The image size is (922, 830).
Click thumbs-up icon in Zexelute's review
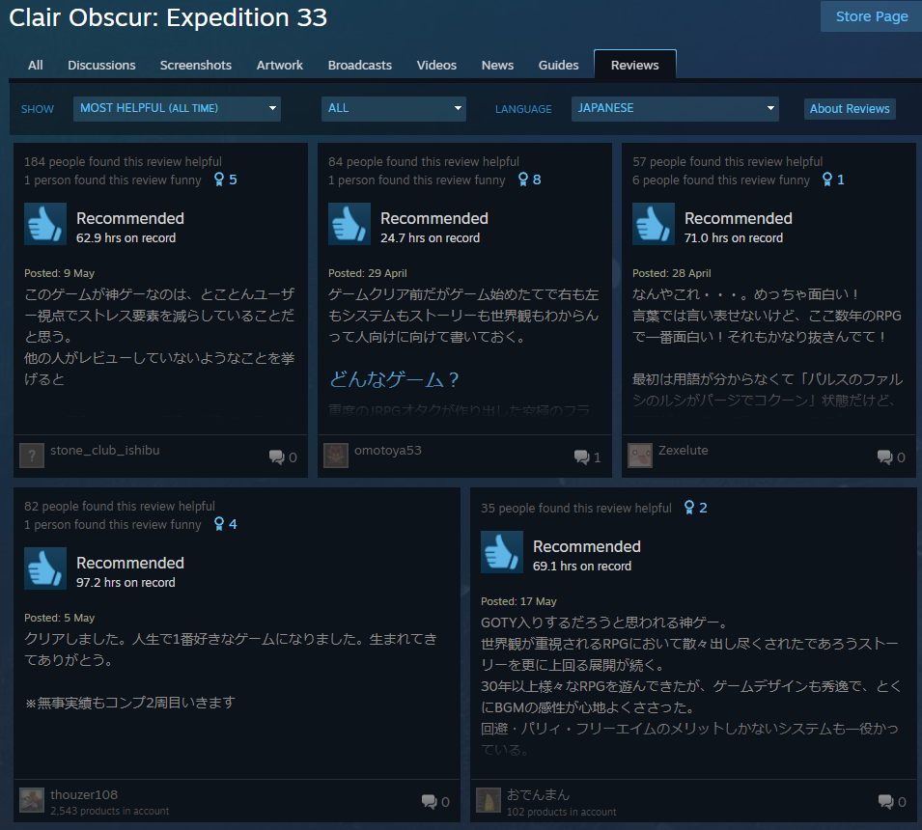coord(654,224)
